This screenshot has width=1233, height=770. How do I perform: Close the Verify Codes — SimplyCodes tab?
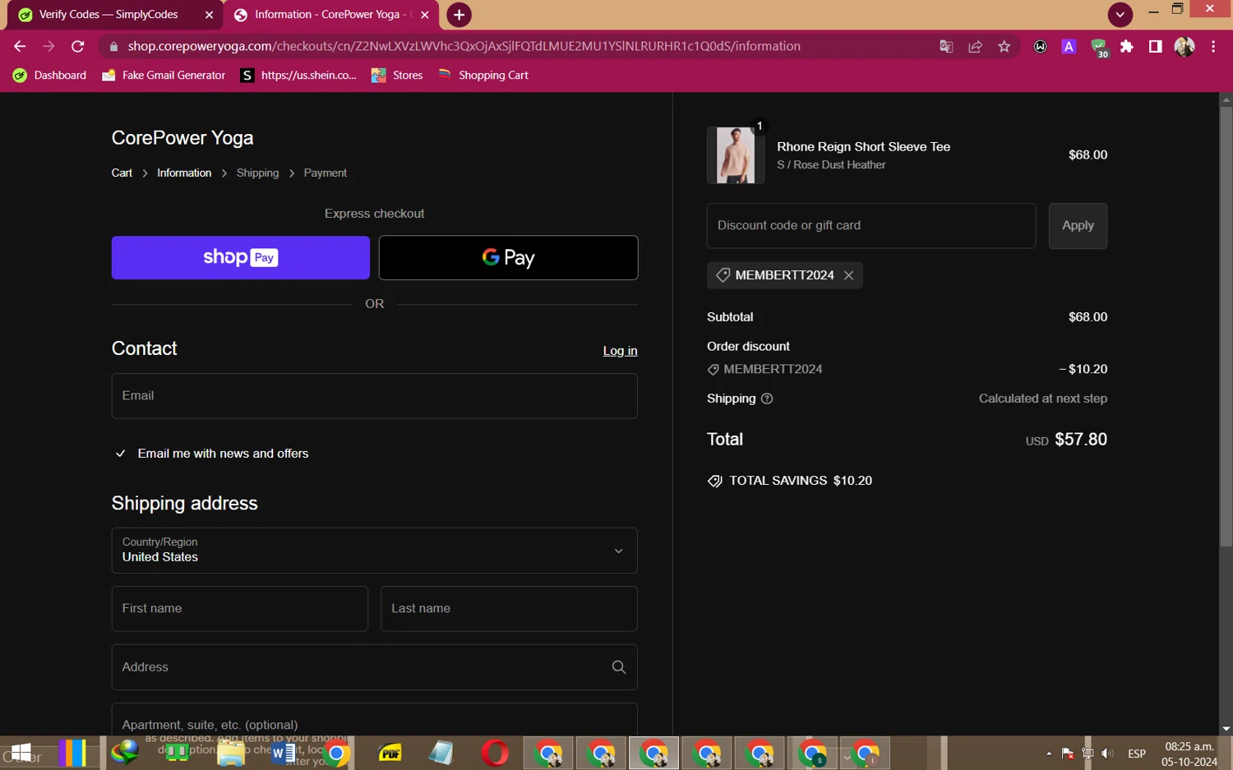click(x=209, y=15)
